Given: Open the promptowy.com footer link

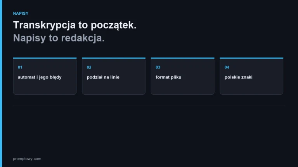Looking at the screenshot, I should point(27,158).
